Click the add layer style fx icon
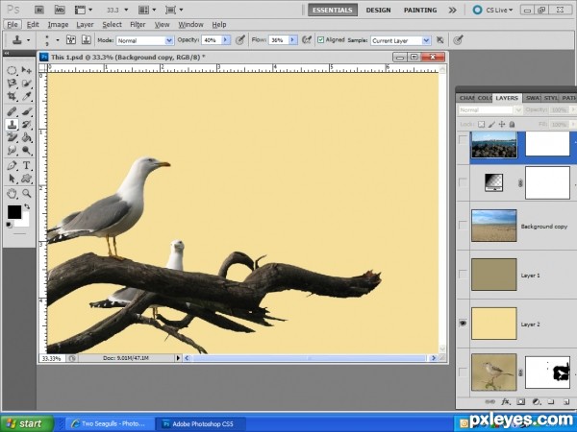 [x=506, y=401]
